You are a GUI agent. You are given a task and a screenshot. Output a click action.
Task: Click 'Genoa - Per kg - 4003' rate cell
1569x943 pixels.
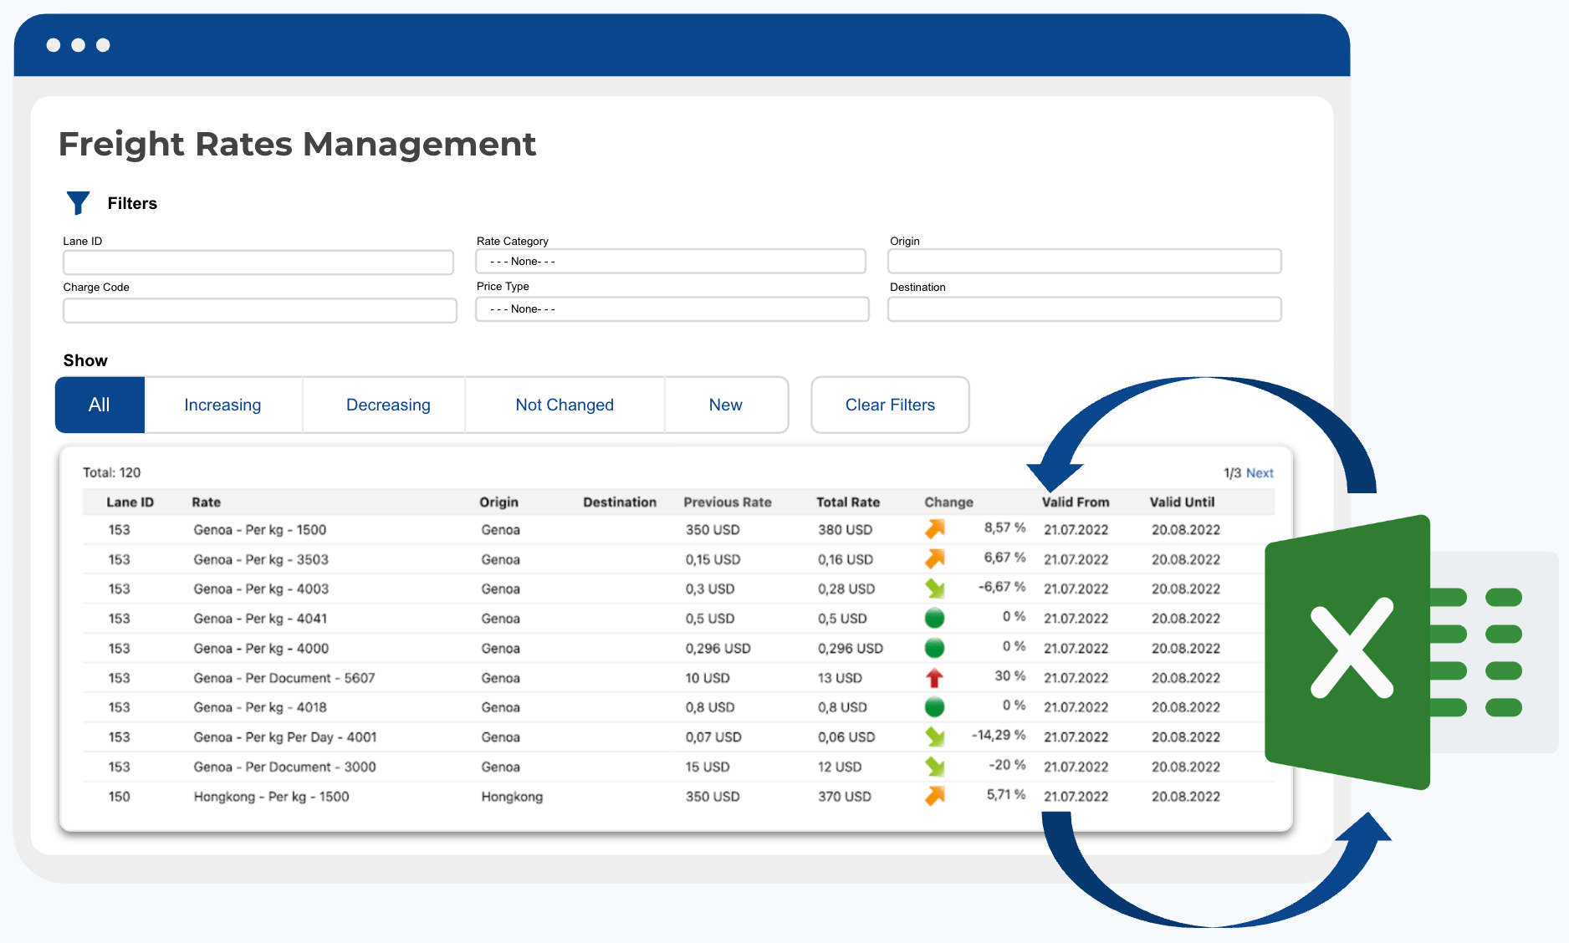261,589
